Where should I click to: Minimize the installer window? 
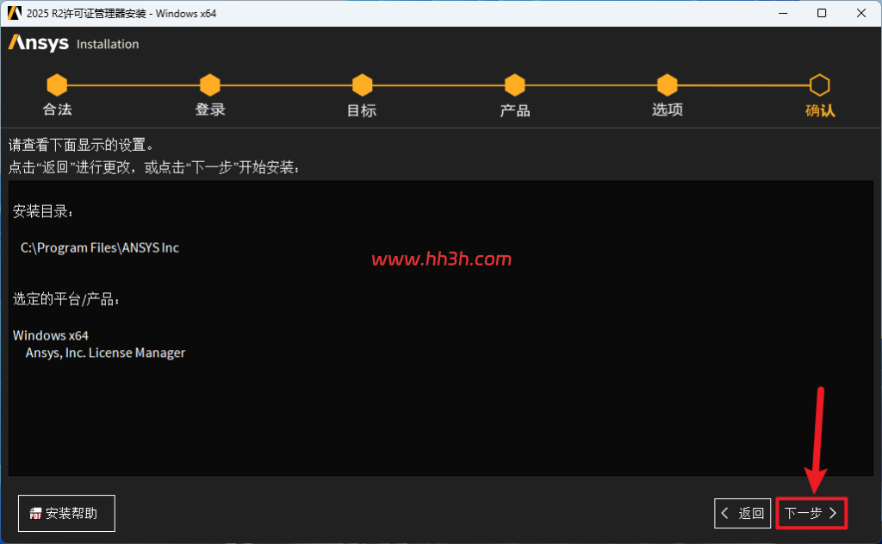click(783, 13)
